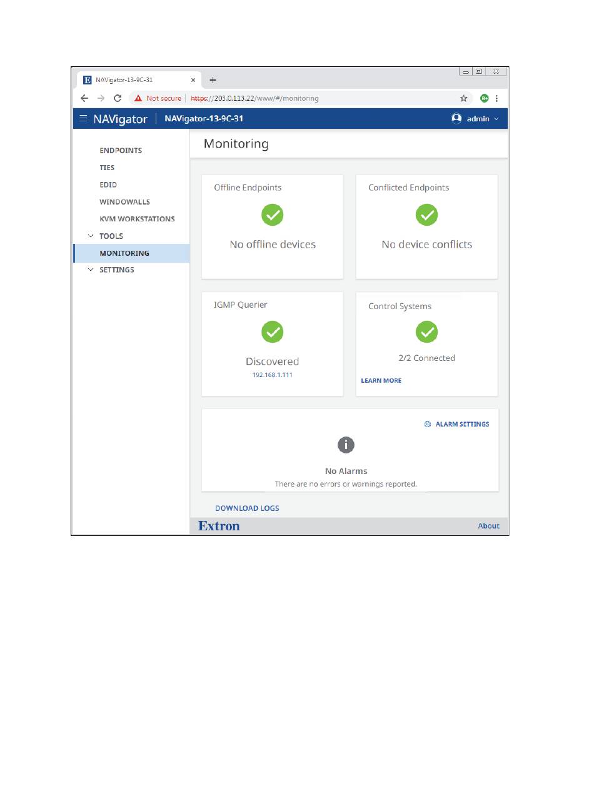Bookmark this page with the star icon
The height and width of the screenshot is (788, 594).
pyautogui.click(x=464, y=98)
